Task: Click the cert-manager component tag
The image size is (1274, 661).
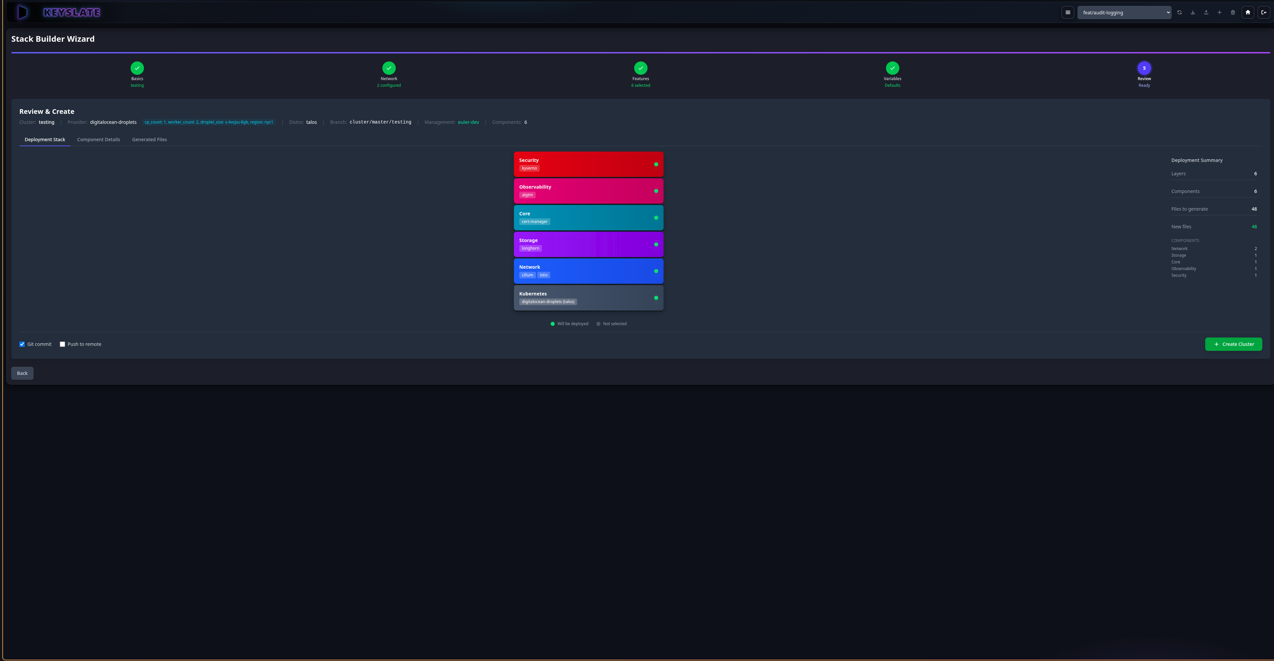Action: tap(535, 221)
